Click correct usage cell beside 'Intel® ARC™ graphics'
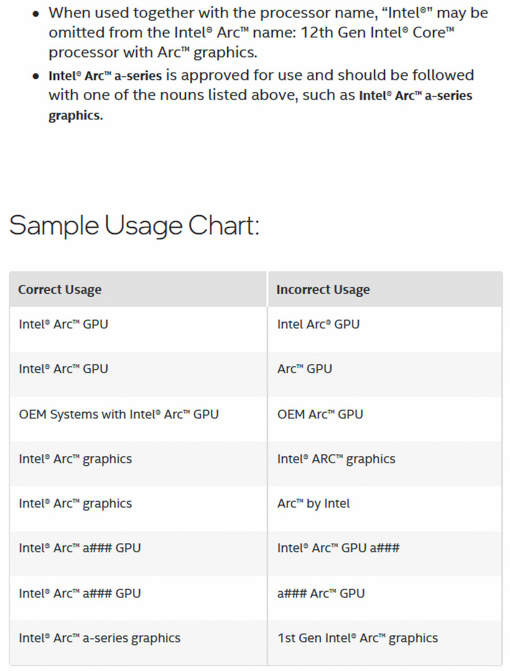The image size is (510, 671). click(x=75, y=459)
